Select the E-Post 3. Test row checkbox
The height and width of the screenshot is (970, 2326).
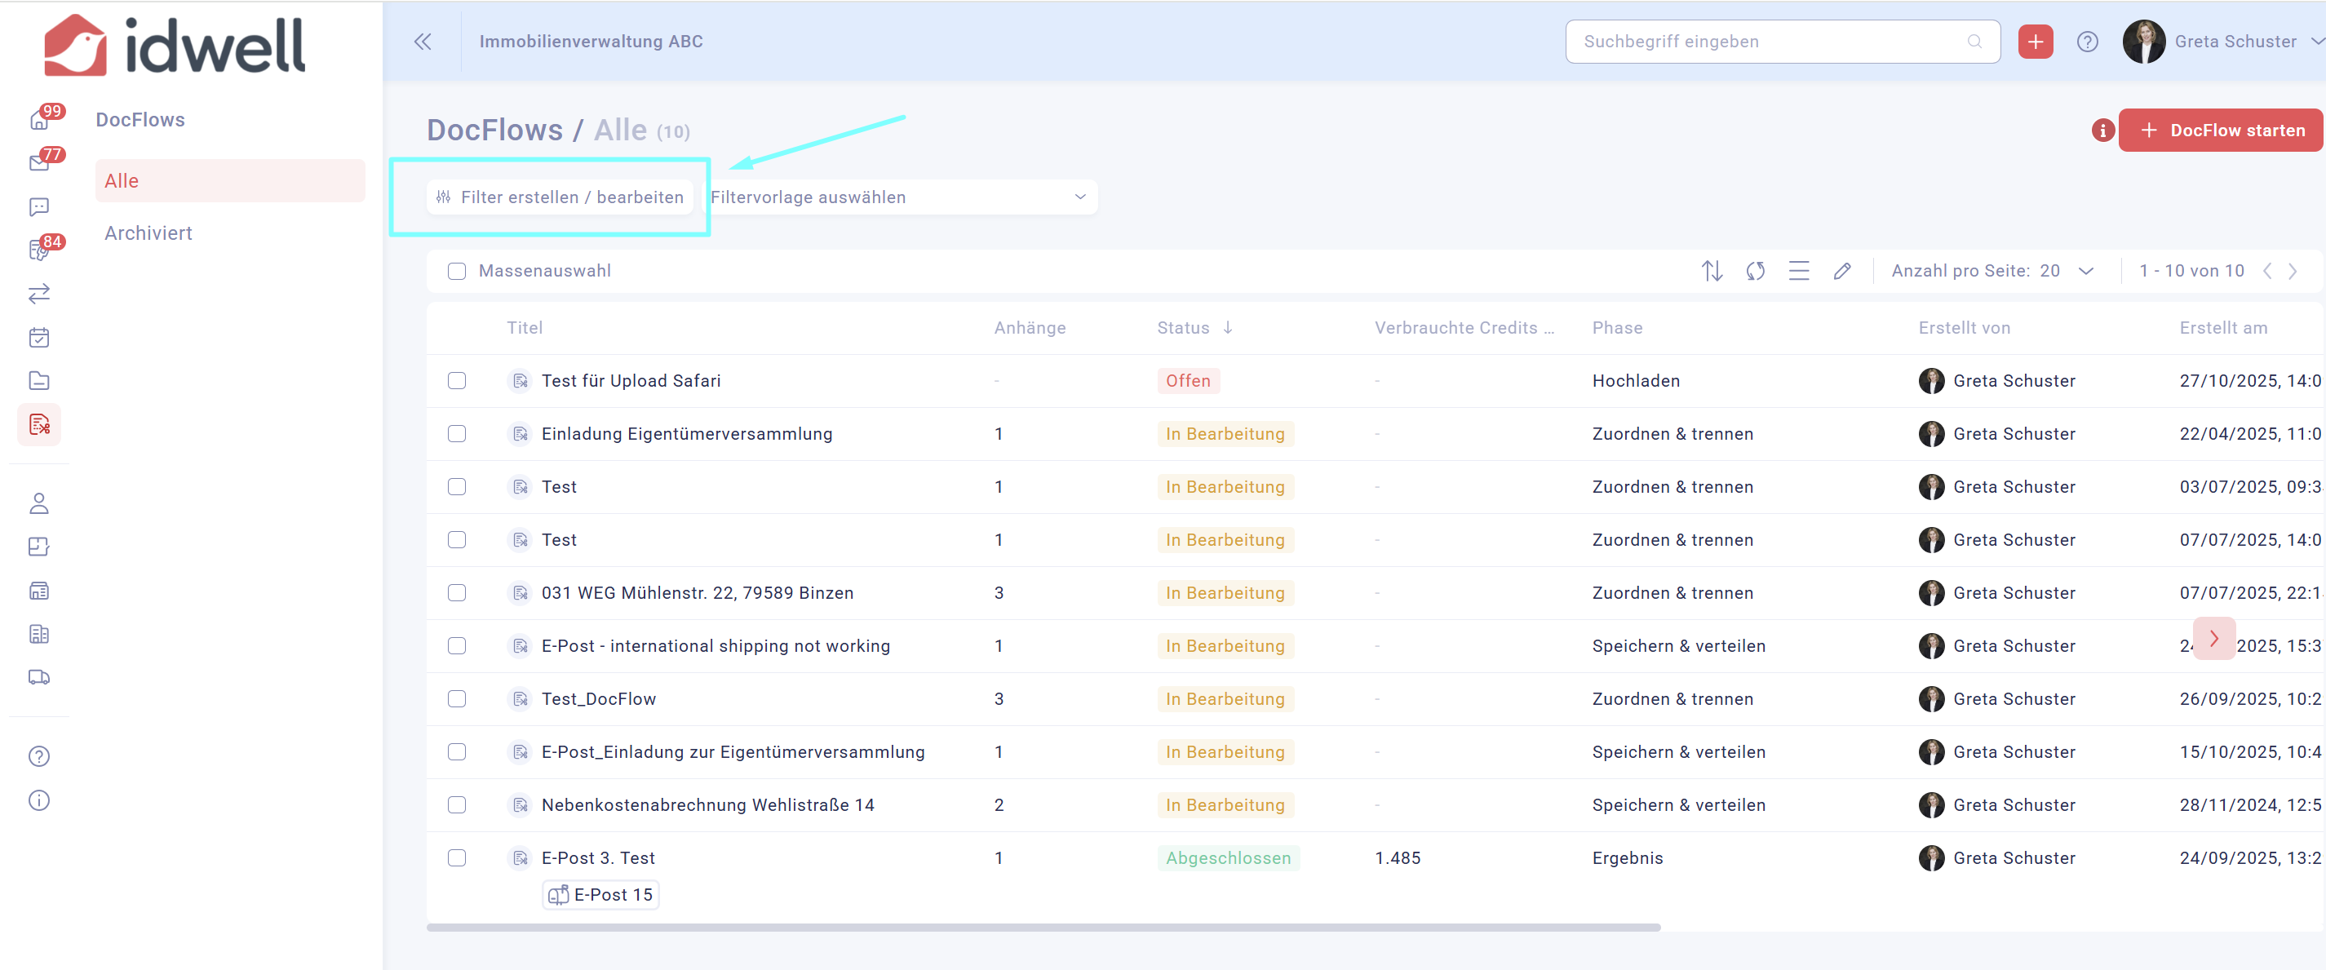[457, 857]
